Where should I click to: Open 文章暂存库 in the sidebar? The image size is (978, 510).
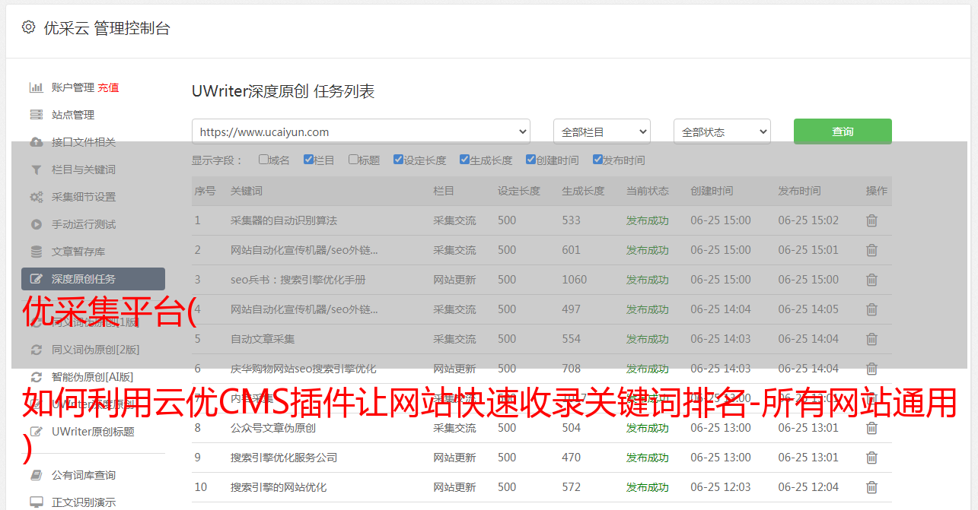(78, 252)
